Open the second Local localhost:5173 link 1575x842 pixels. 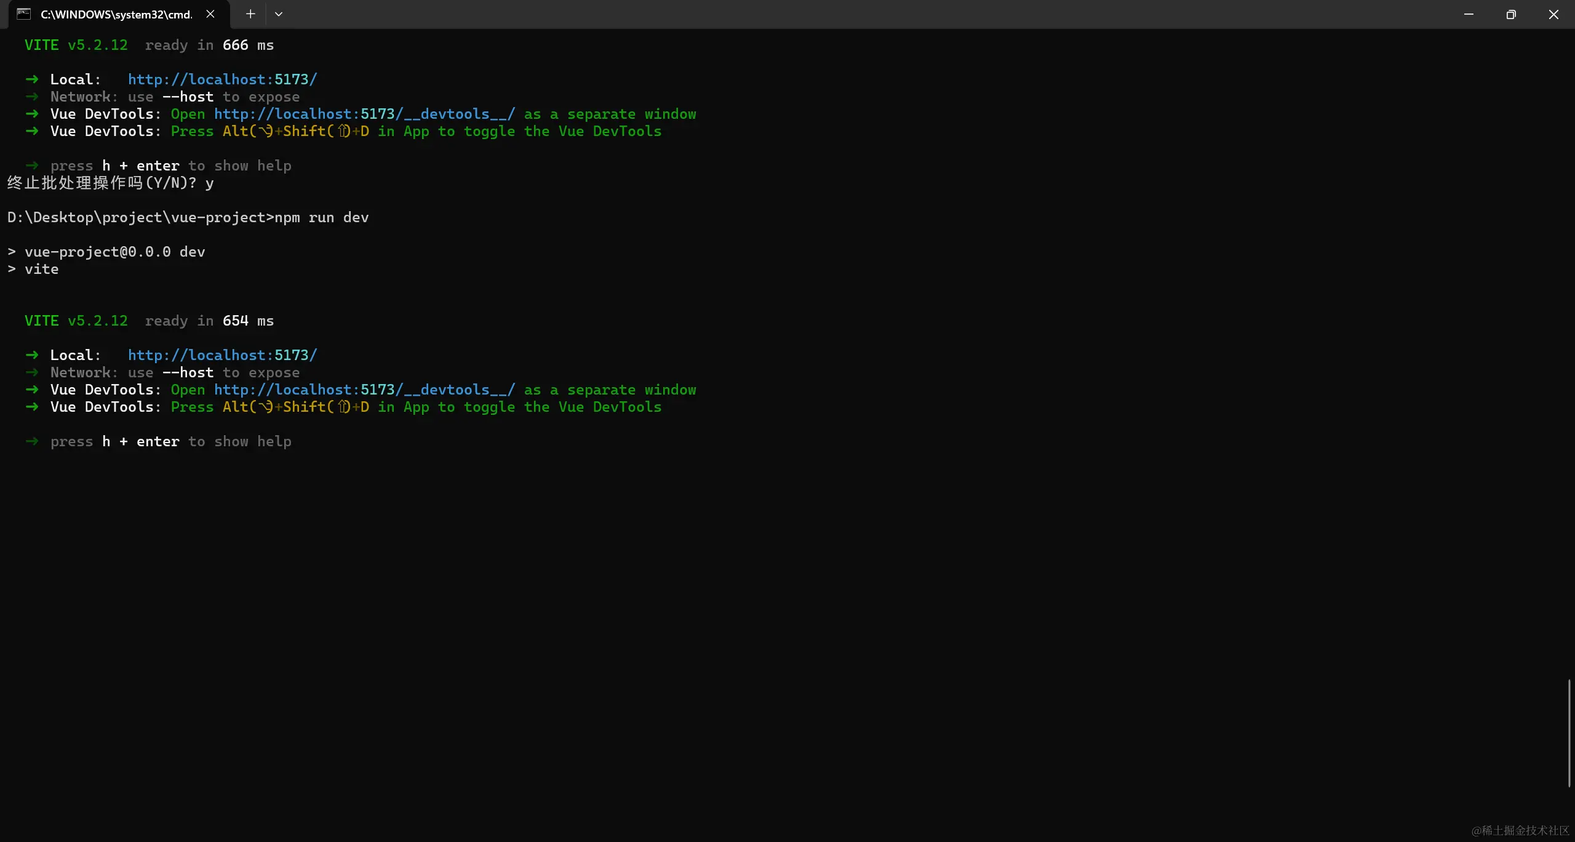(x=222, y=355)
